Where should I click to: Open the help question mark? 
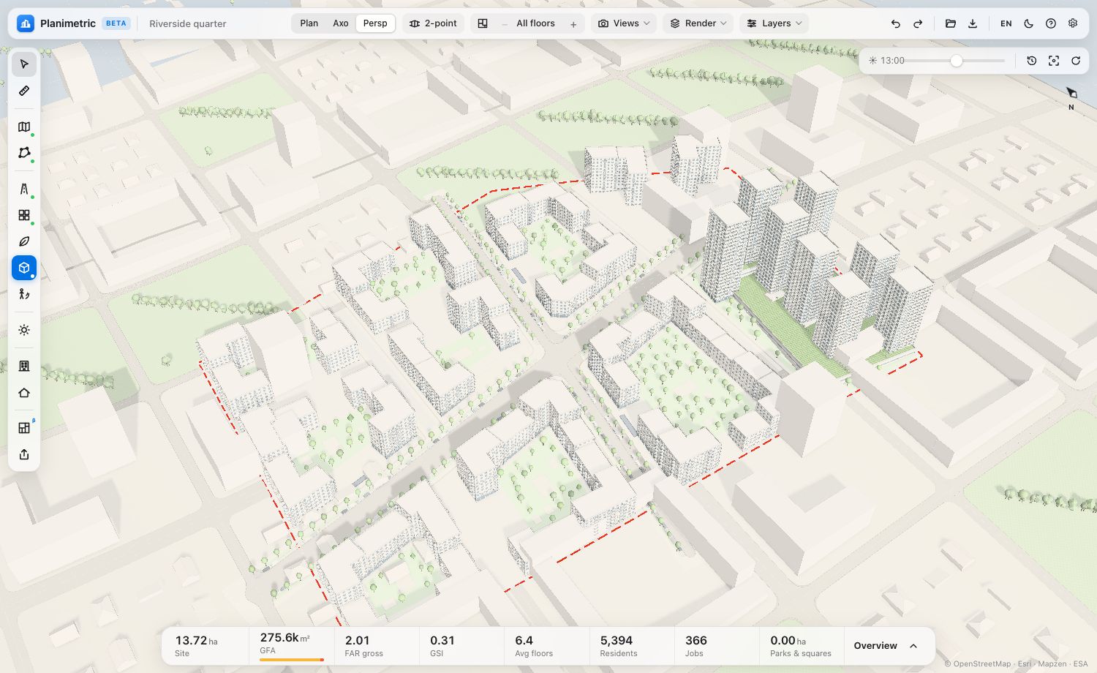1051,23
